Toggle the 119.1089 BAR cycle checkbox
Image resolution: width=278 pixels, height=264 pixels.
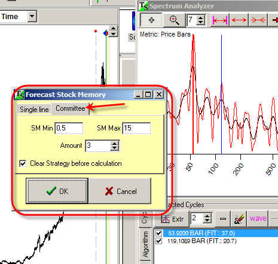coord(159,241)
